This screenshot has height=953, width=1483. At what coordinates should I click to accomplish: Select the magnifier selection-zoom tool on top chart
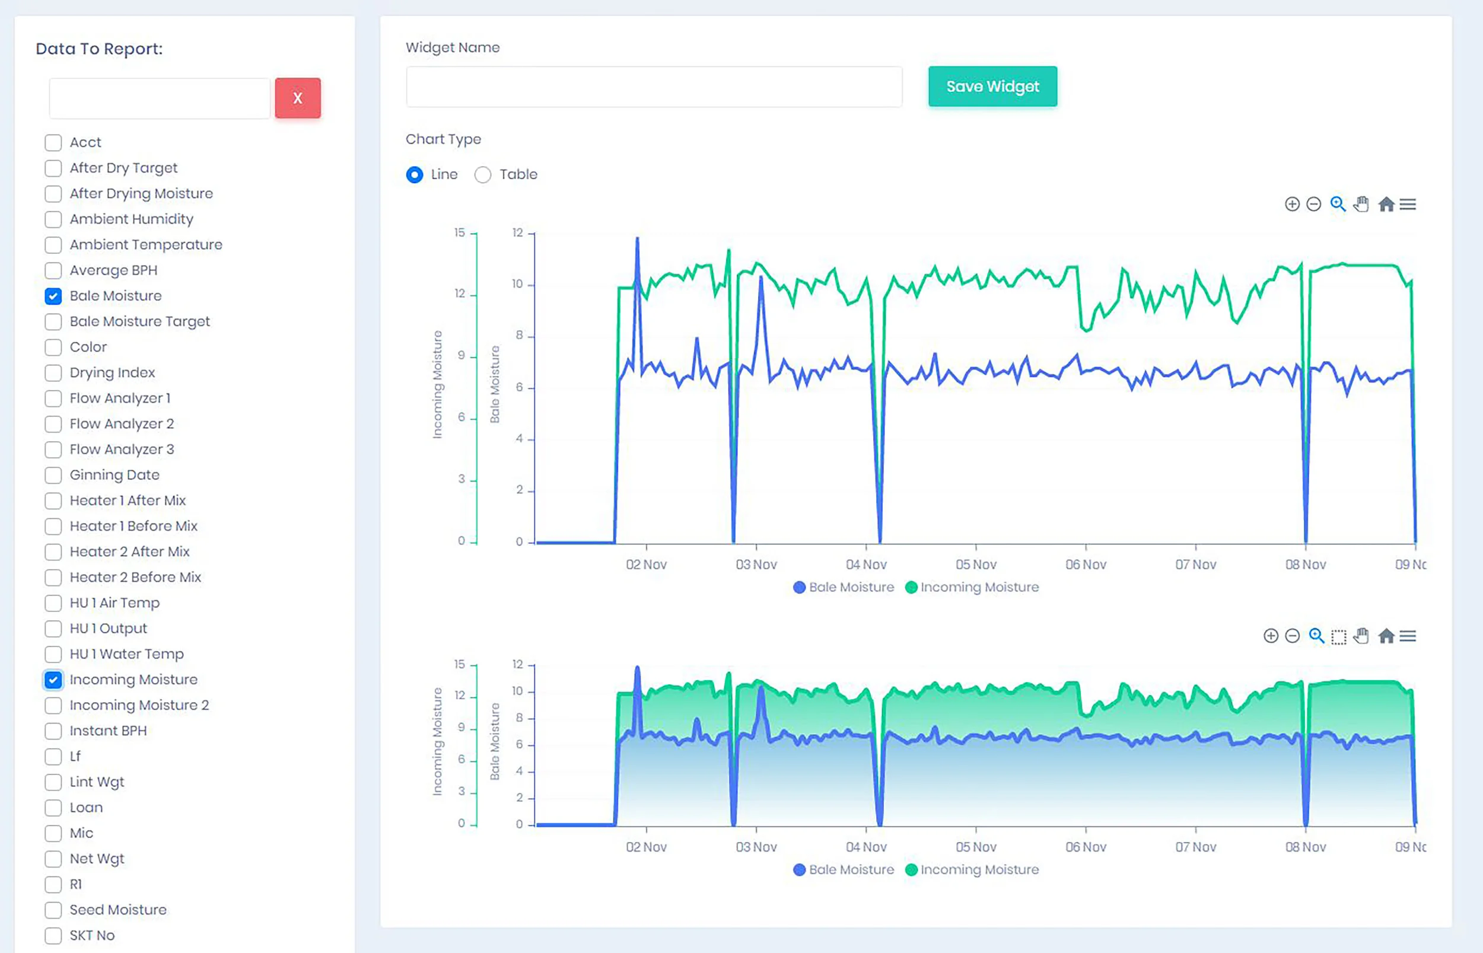(x=1338, y=204)
